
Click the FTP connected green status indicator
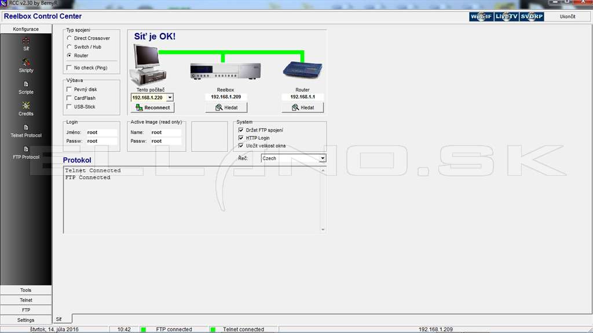(144, 330)
